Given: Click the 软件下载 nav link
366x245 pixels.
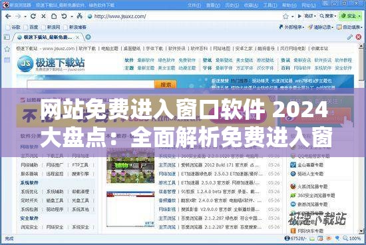Looking at the screenshot, I should pyautogui.click(x=87, y=49).
